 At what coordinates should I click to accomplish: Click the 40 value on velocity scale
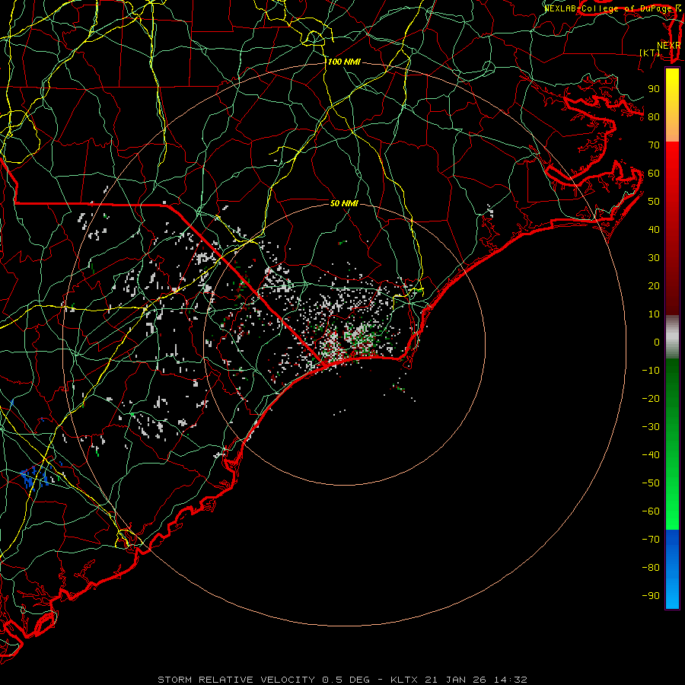pos(654,229)
